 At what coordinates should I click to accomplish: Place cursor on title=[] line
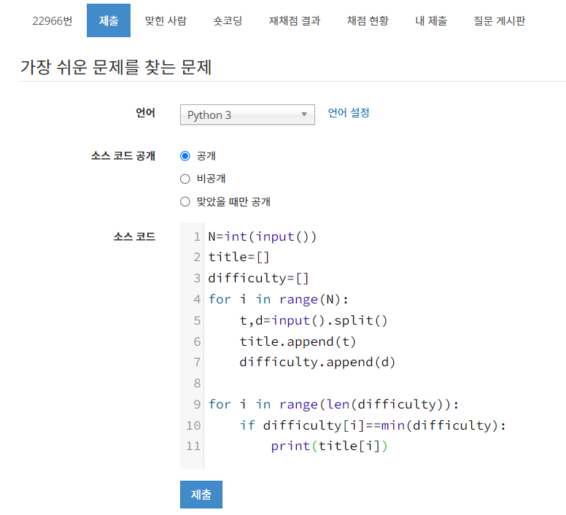click(239, 257)
